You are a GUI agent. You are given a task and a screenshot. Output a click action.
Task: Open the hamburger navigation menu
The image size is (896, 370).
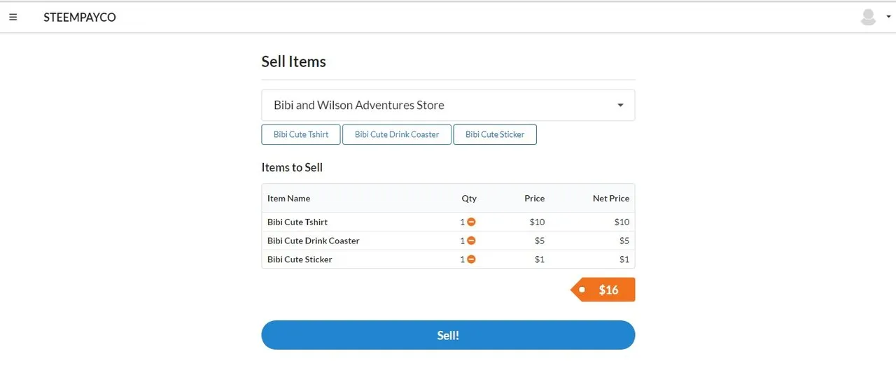[13, 17]
